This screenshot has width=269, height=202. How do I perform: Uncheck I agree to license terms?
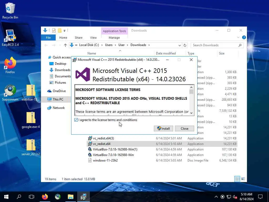(76, 120)
